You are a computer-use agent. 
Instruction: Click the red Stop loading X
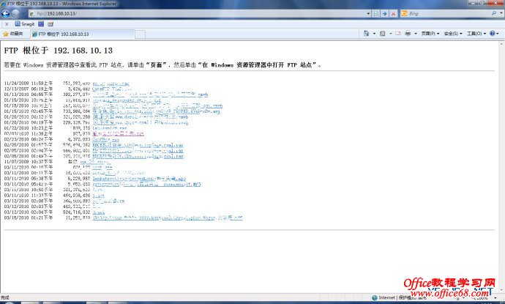[x=393, y=13]
